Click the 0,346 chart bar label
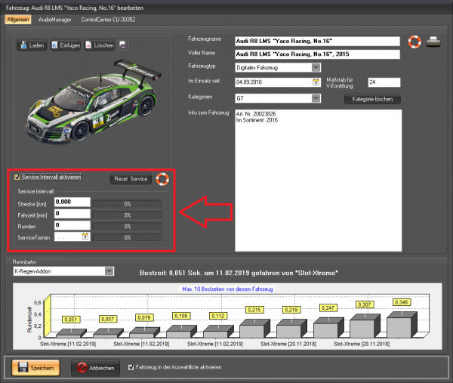Screen dimensions: 453x383 click(x=402, y=302)
